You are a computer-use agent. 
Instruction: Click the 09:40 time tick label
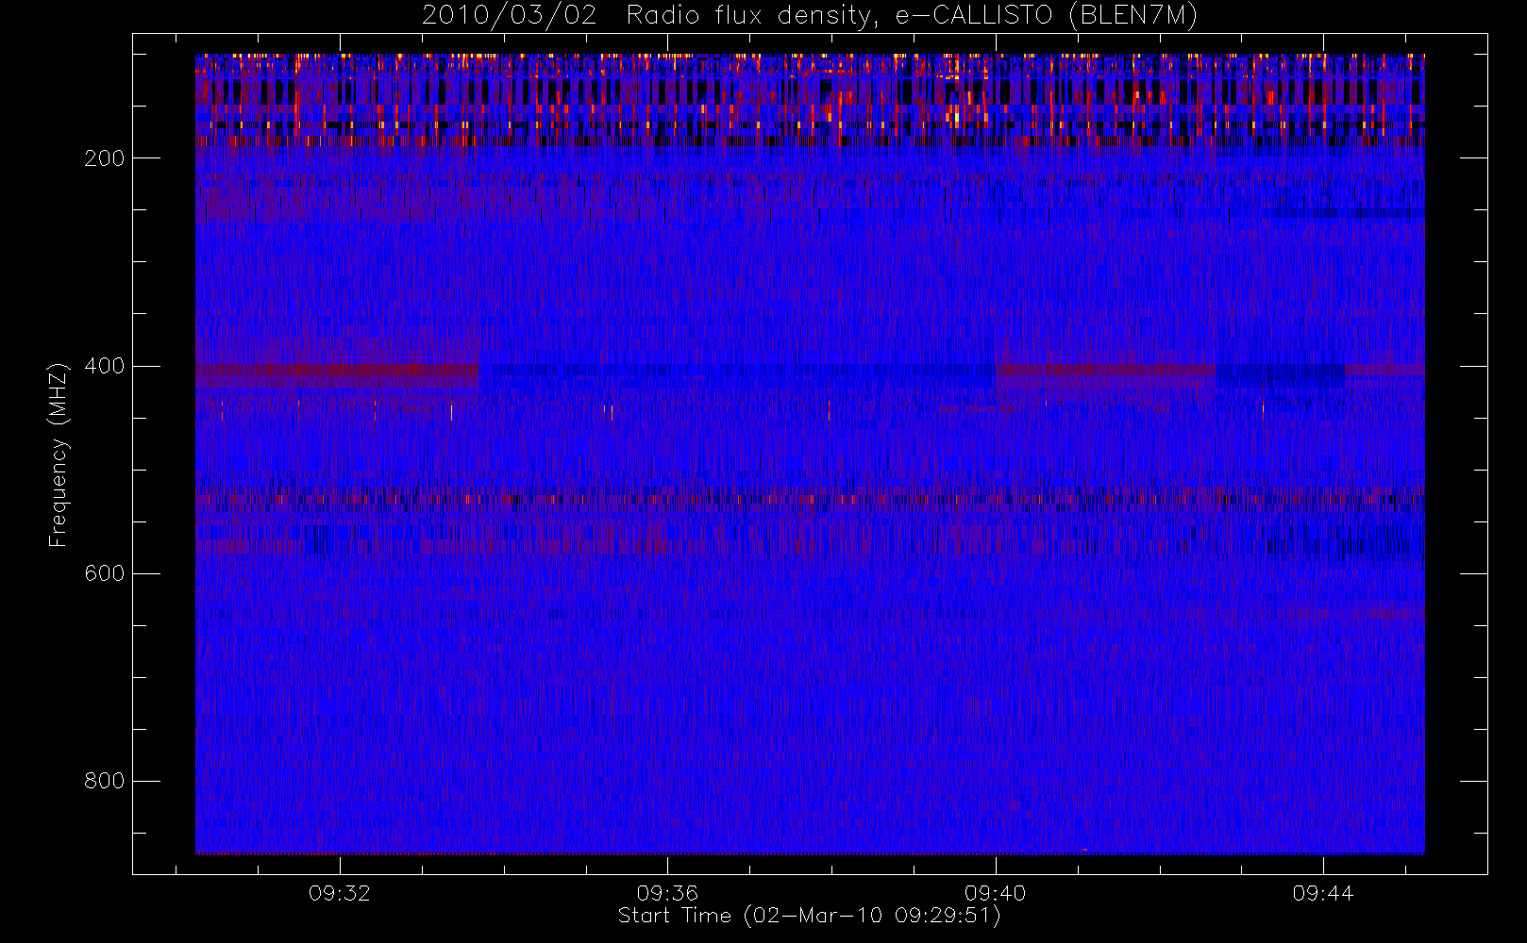point(995,893)
